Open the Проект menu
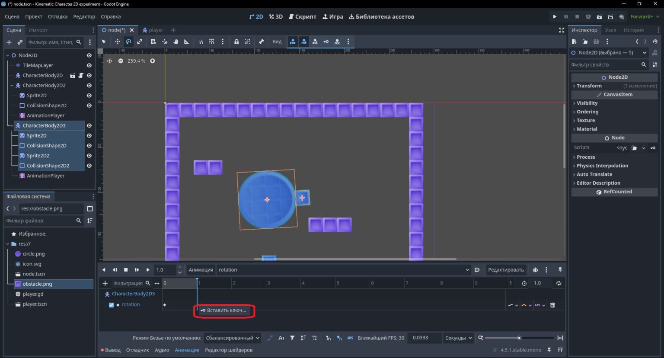Viewport: 664px width, 358px height. (34, 16)
